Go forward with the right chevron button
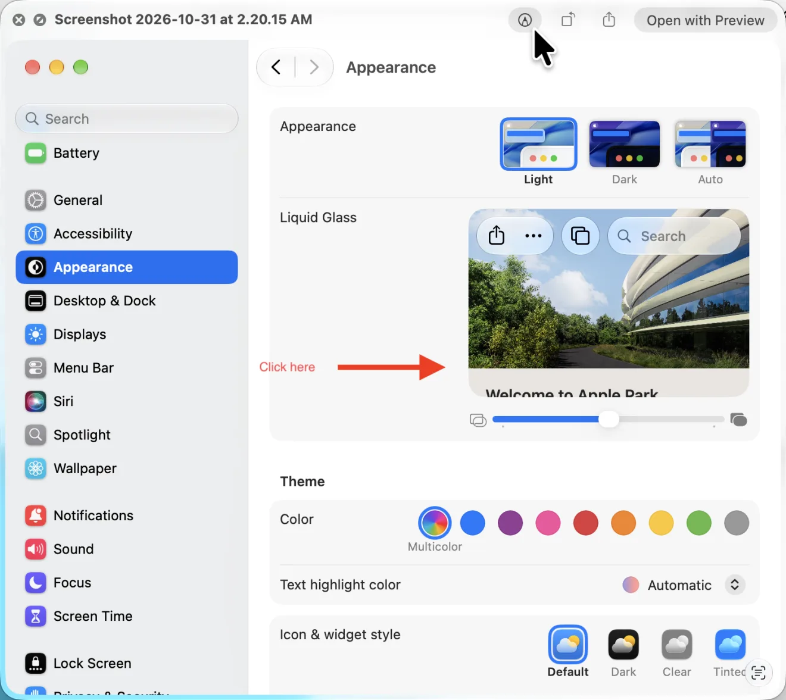786x700 pixels. click(314, 67)
